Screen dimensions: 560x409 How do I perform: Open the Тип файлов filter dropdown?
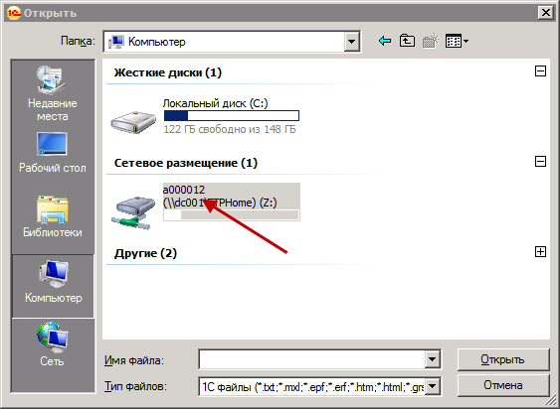pyautogui.click(x=433, y=386)
